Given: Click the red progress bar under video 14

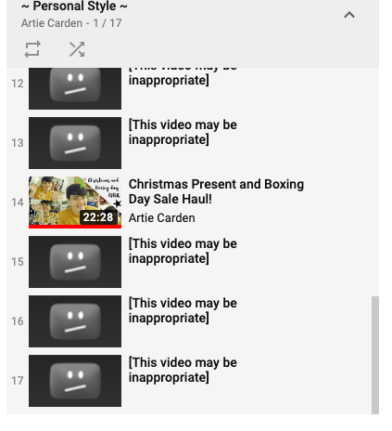Looking at the screenshot, I should [75, 227].
